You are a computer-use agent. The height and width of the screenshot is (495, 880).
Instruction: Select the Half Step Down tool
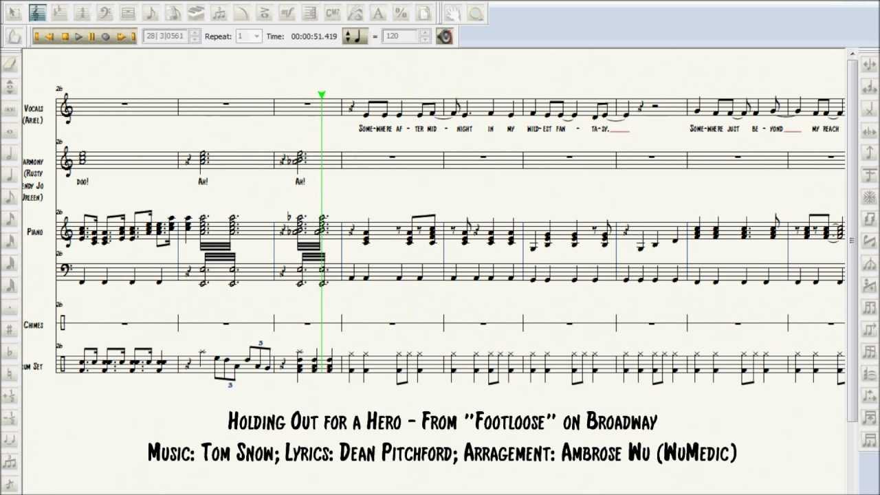[10, 419]
